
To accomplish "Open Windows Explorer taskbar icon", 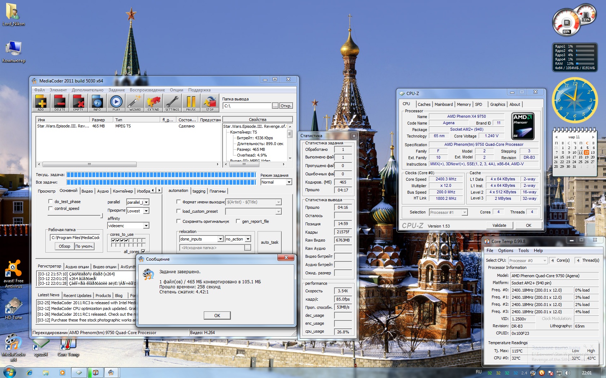I will [45, 373].
